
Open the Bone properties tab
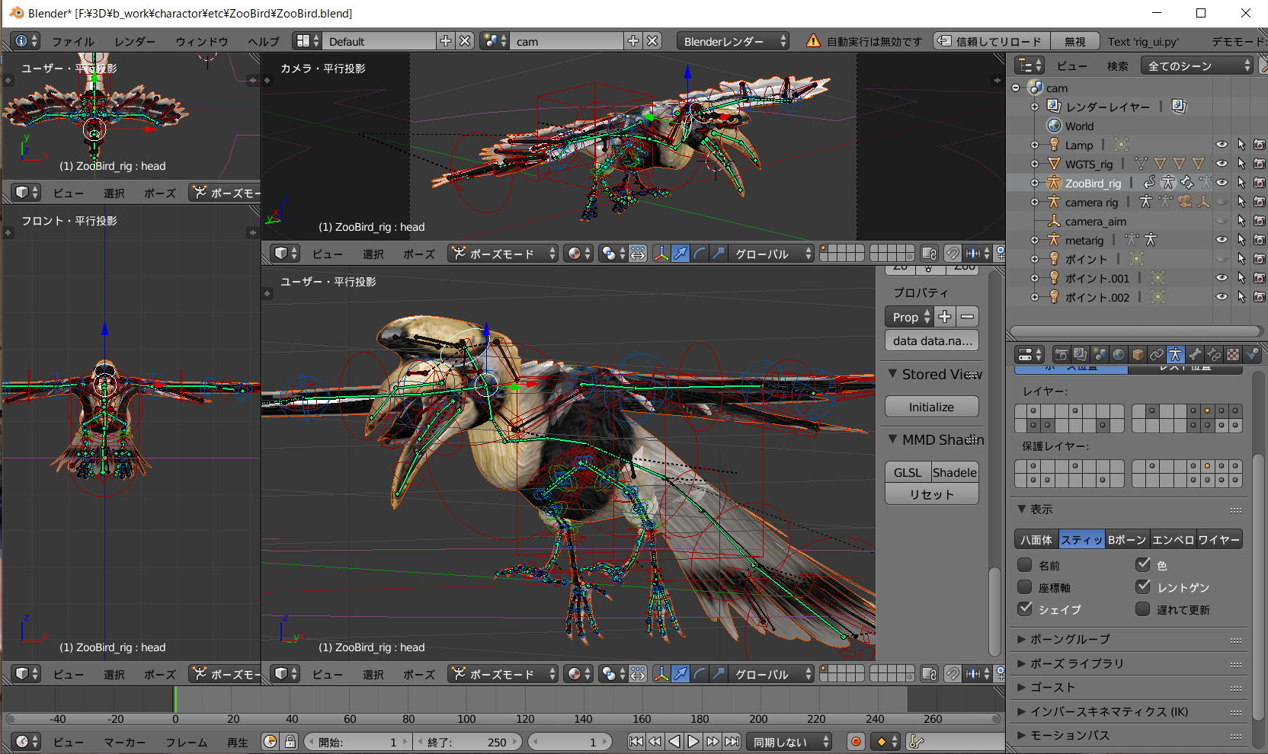(1195, 355)
